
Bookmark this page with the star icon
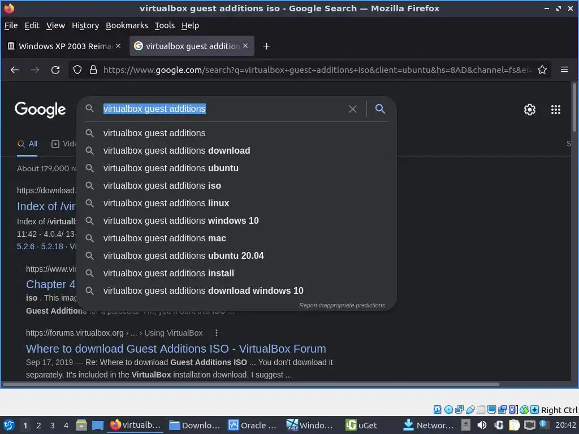[542, 70]
